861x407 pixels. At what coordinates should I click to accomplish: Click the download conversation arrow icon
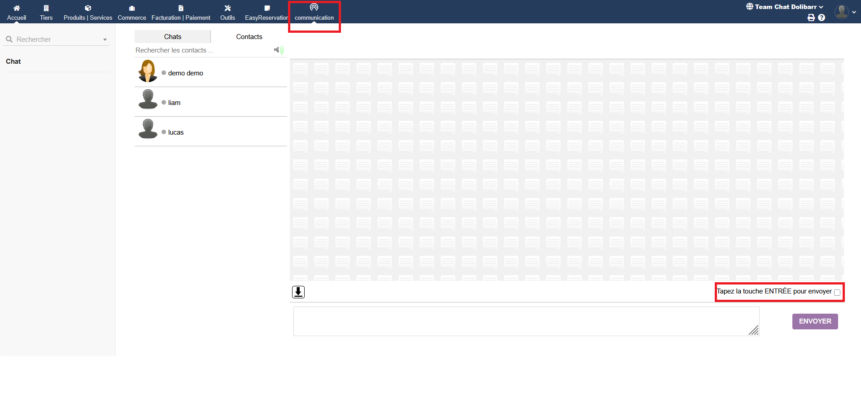click(298, 292)
